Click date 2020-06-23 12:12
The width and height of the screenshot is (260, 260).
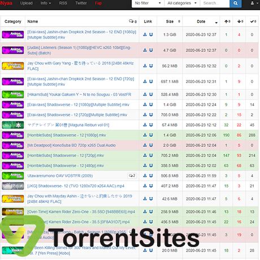(201, 125)
